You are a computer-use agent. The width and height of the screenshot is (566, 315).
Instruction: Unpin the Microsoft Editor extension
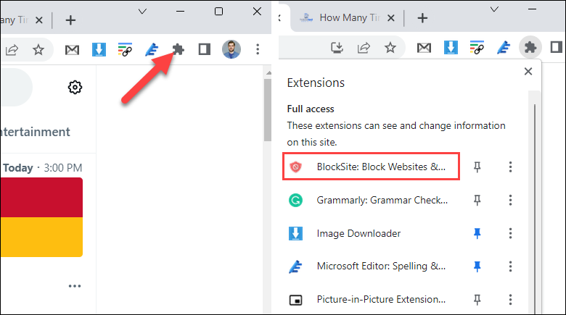pos(477,266)
